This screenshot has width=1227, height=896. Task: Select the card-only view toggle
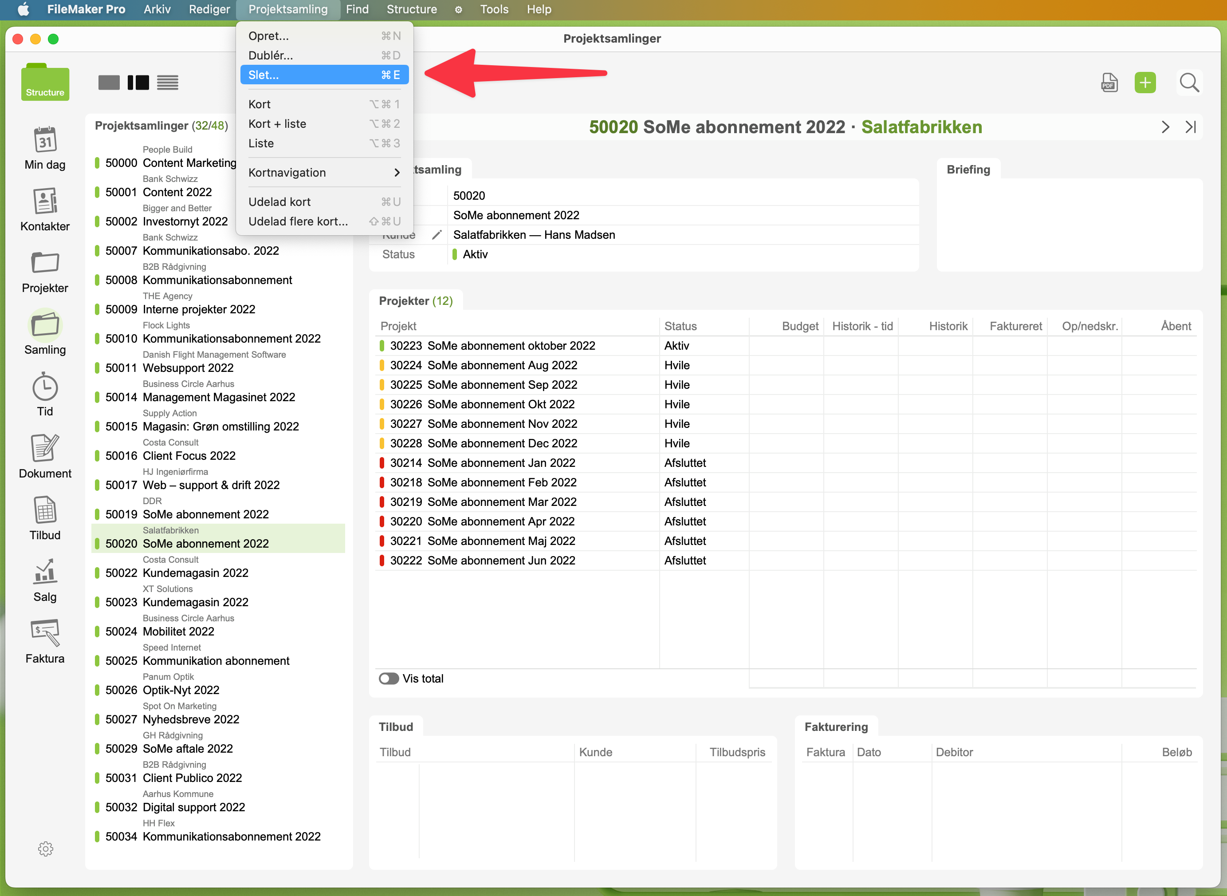coord(109,83)
